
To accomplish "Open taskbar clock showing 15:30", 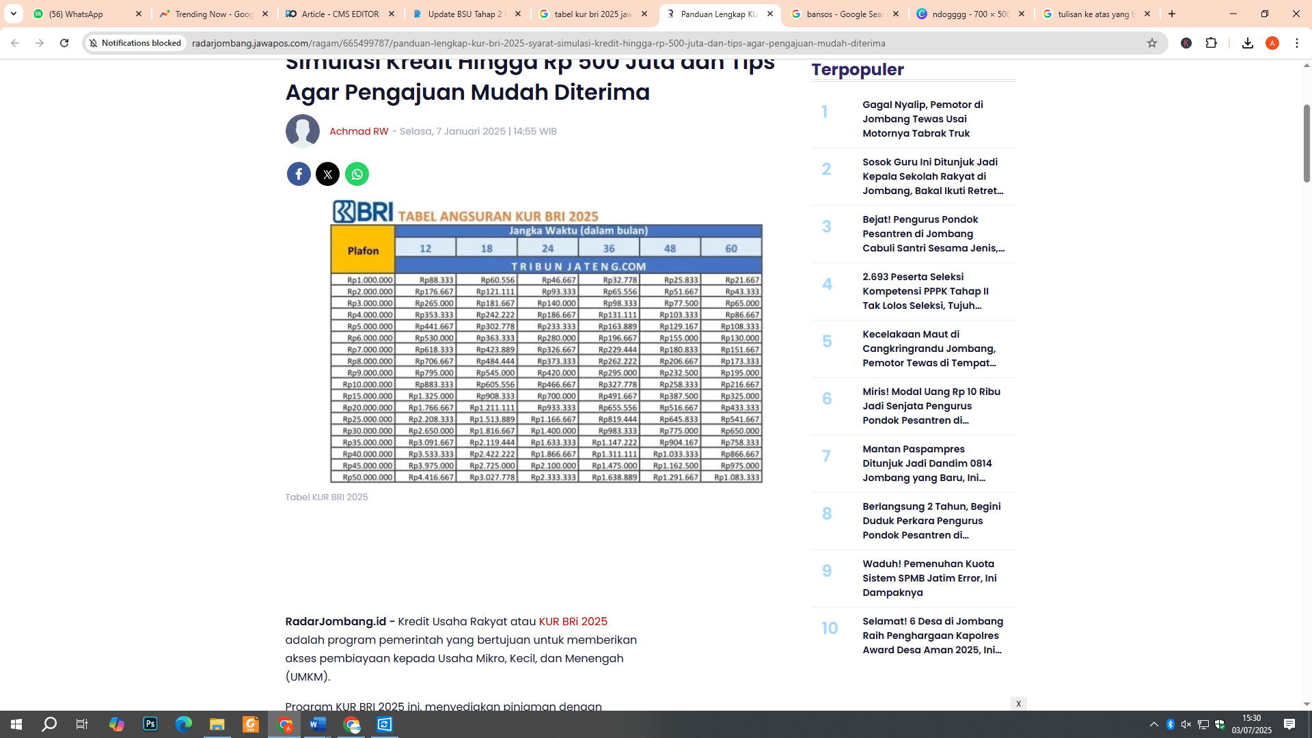I will (1252, 724).
